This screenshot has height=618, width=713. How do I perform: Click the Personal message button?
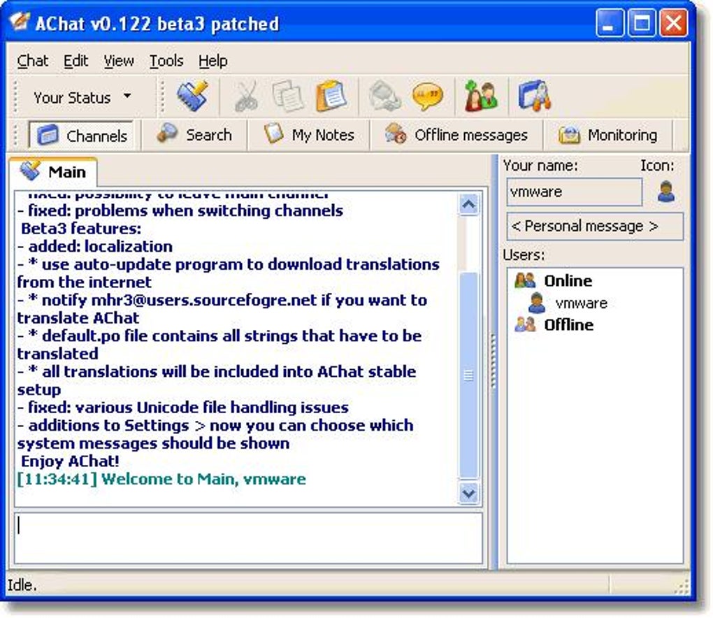point(595,226)
